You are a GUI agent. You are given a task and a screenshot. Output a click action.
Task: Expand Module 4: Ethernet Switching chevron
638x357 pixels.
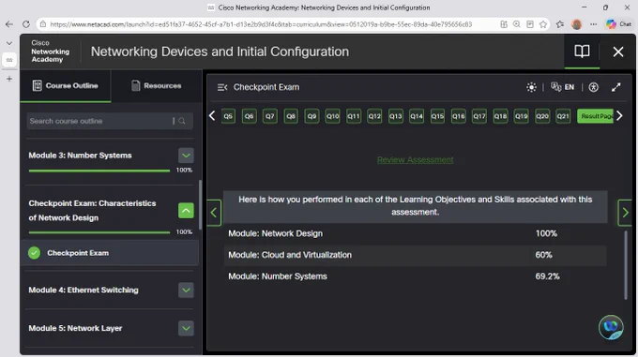(186, 290)
